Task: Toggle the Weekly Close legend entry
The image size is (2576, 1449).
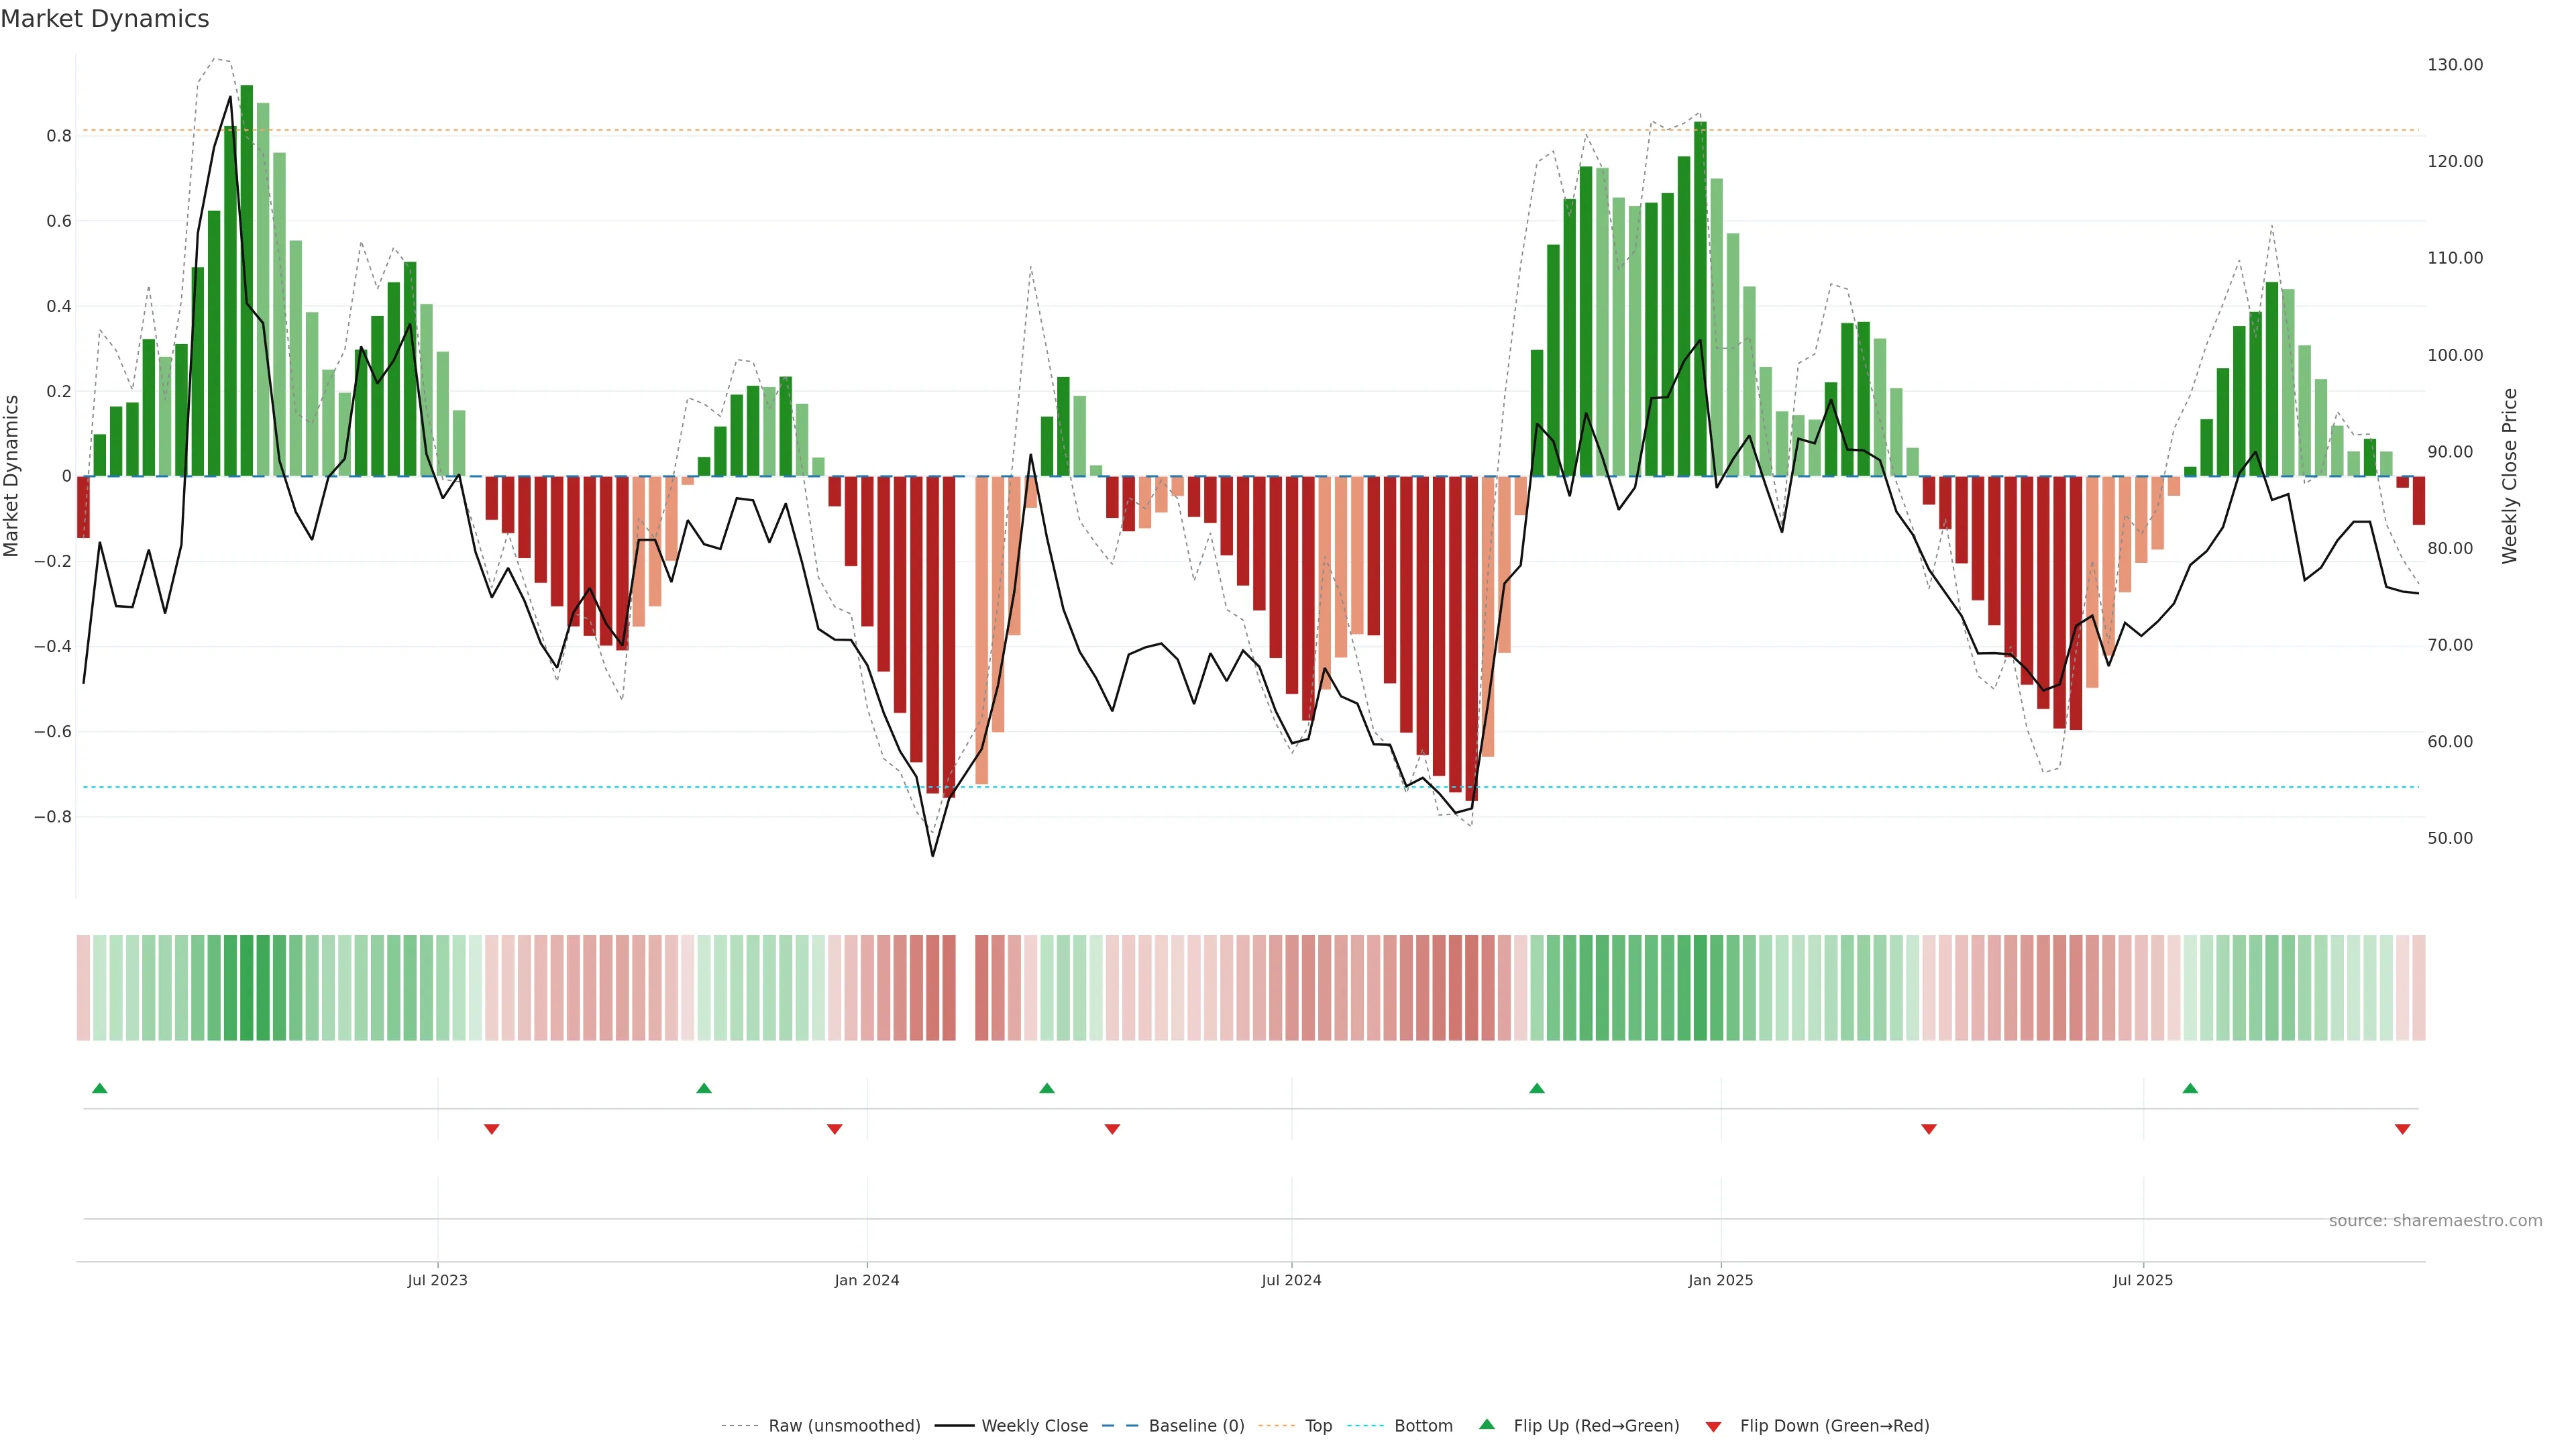Action: pyautogui.click(x=1034, y=1426)
